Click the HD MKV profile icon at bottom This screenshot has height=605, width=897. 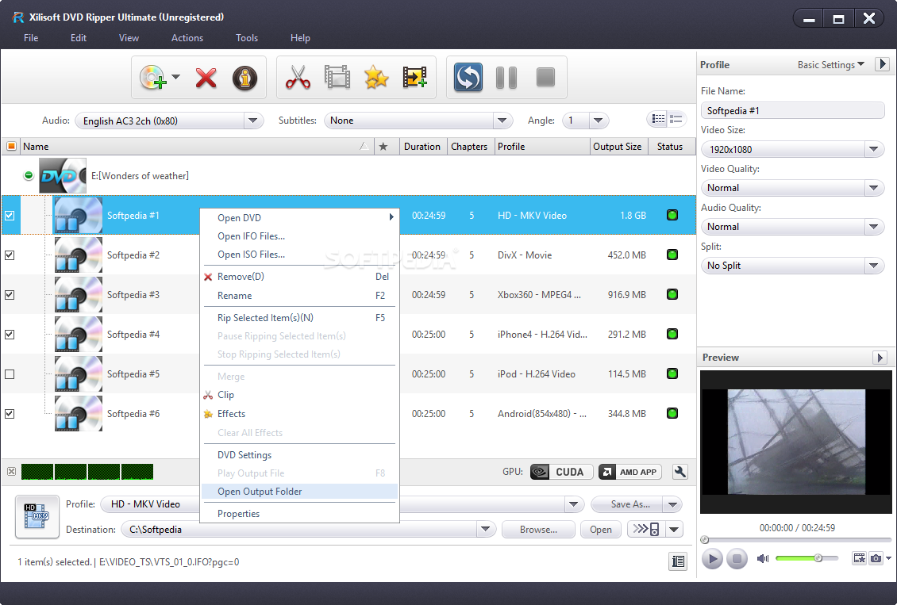coord(37,516)
